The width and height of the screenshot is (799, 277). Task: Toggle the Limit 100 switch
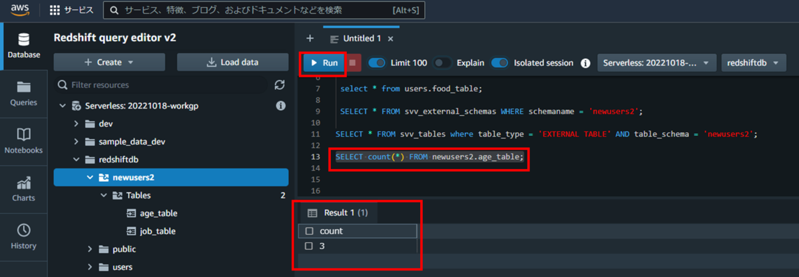pos(377,63)
